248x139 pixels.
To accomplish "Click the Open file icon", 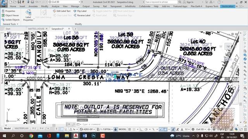I will click(x=15, y=2).
